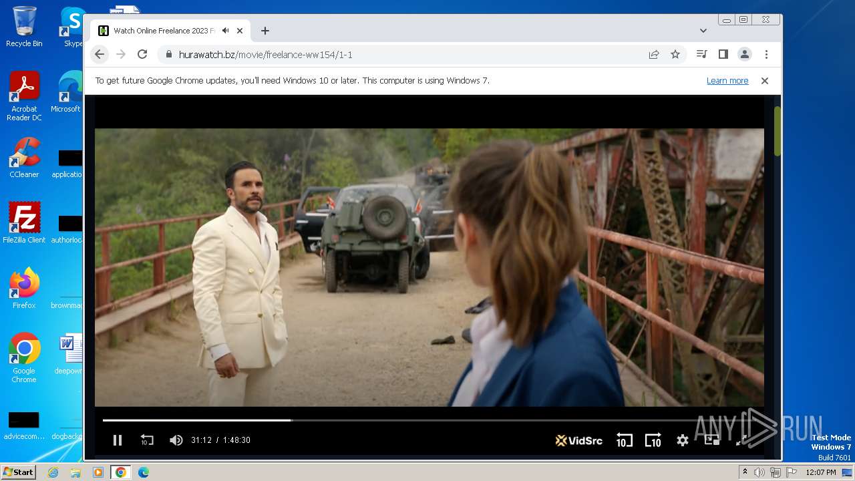
Task: Open video player settings gear
Action: pyautogui.click(x=682, y=440)
